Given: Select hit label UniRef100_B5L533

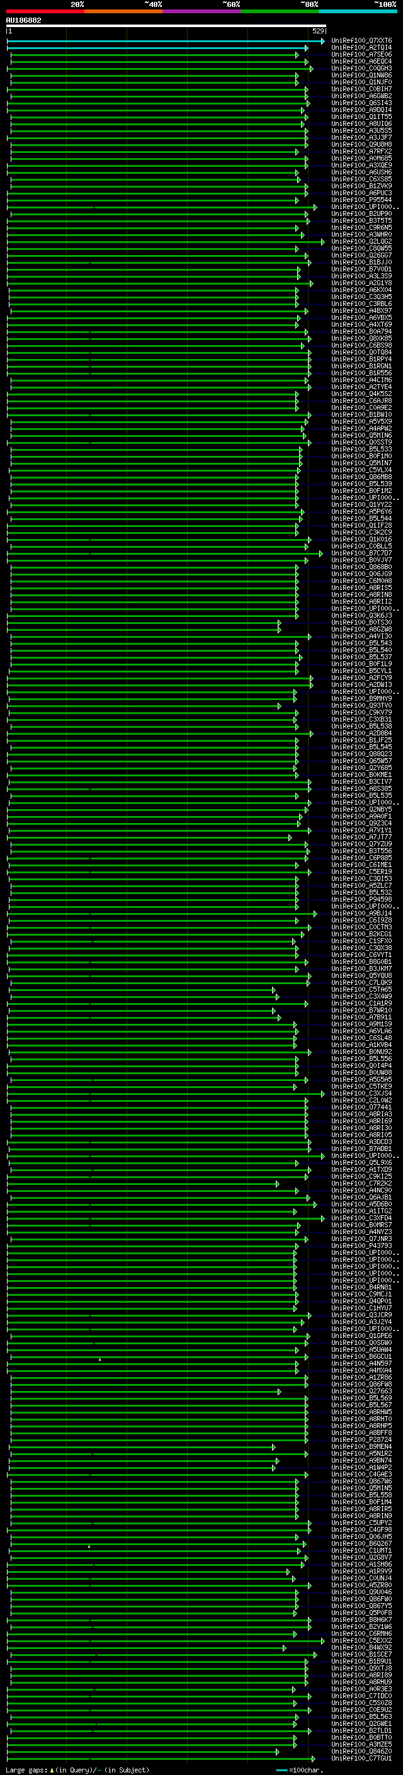Looking at the screenshot, I should pos(361,450).
